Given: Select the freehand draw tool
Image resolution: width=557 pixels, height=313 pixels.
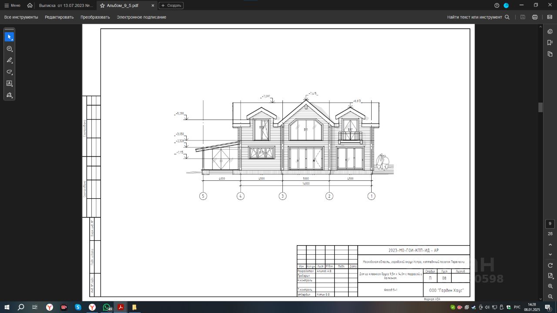Looking at the screenshot, I should [9, 72].
